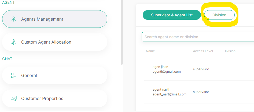Click the Agents Management person icon
The image size is (254, 112).
(x=14, y=19)
